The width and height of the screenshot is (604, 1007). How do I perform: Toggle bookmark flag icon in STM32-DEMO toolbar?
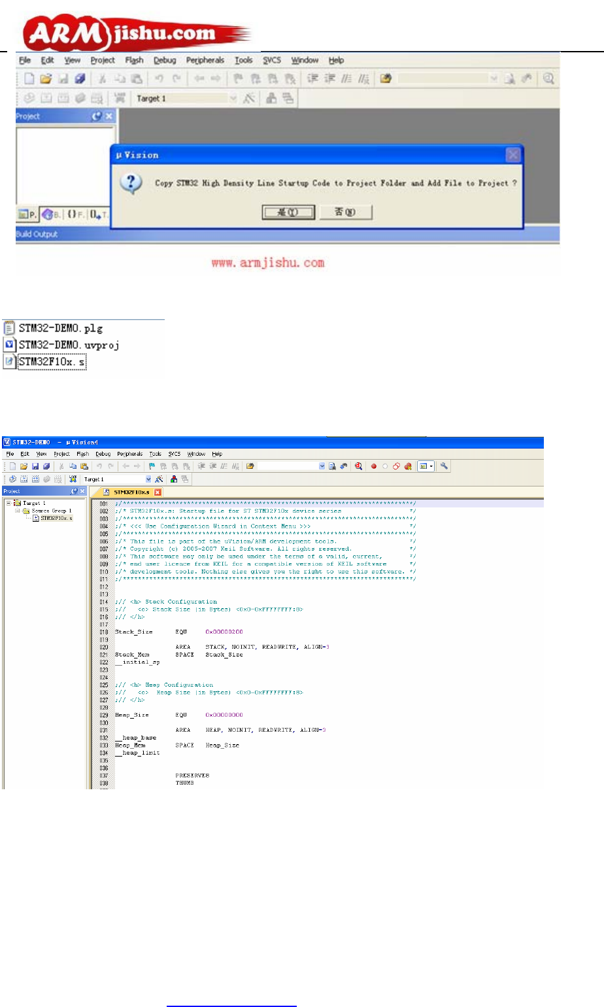click(x=152, y=466)
